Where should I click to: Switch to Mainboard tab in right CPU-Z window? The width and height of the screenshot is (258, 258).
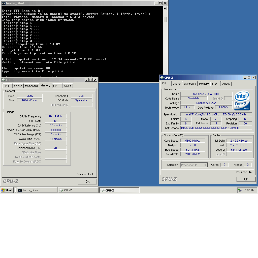point(190,84)
